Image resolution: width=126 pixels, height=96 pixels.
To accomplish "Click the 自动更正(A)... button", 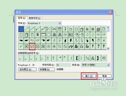I will coord(27,70).
